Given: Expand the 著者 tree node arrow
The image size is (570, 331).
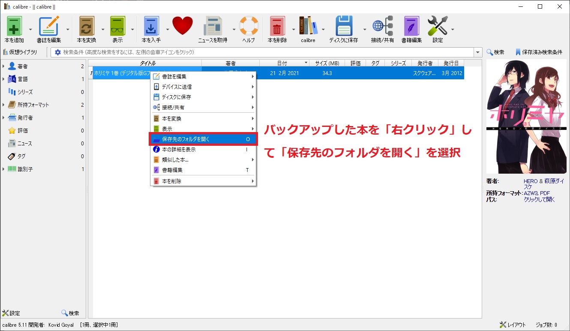Looking at the screenshot, I should pyautogui.click(x=3, y=66).
